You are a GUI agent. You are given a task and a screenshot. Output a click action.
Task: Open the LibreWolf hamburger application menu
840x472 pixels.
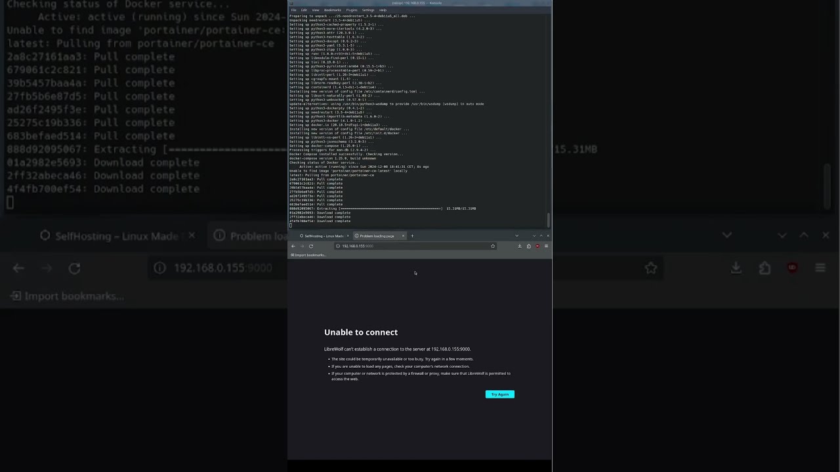[x=546, y=246]
